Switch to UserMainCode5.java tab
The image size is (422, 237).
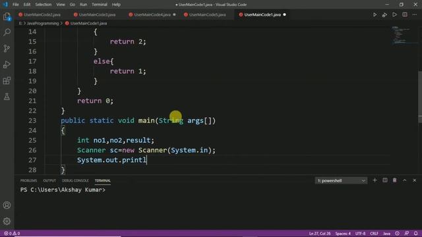(x=207, y=14)
